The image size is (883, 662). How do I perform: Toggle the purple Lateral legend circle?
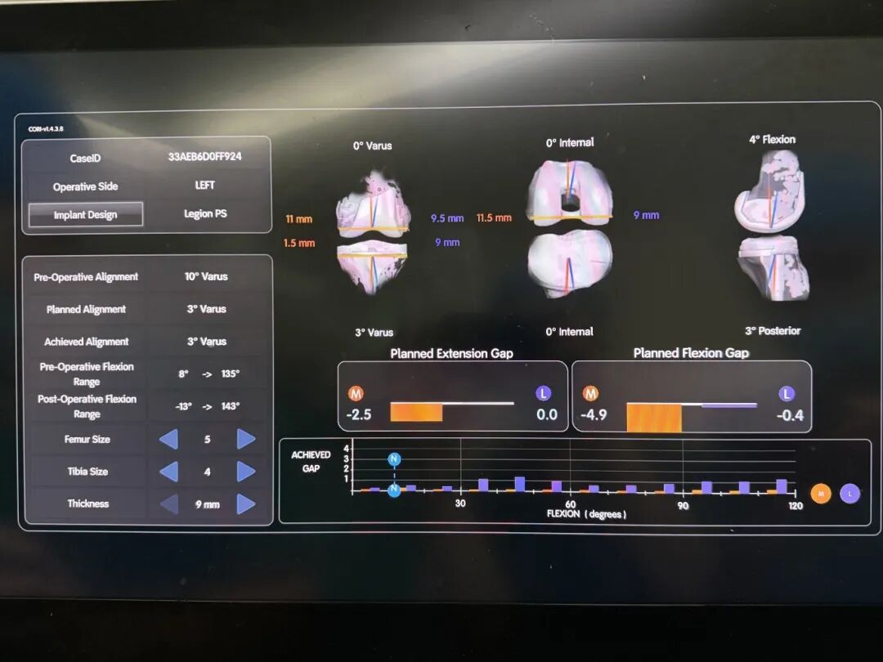pyautogui.click(x=849, y=493)
